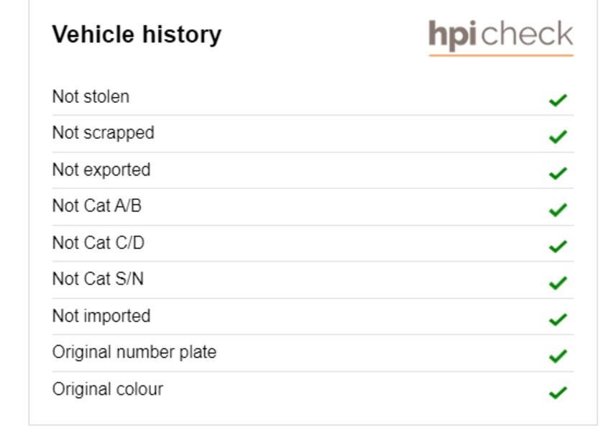This screenshot has width=611, height=430.
Task: Click the checkmark for Not Cat A/B
Action: click(x=558, y=210)
